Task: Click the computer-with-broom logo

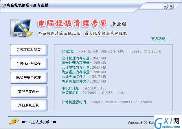Action: [x=21, y=28]
